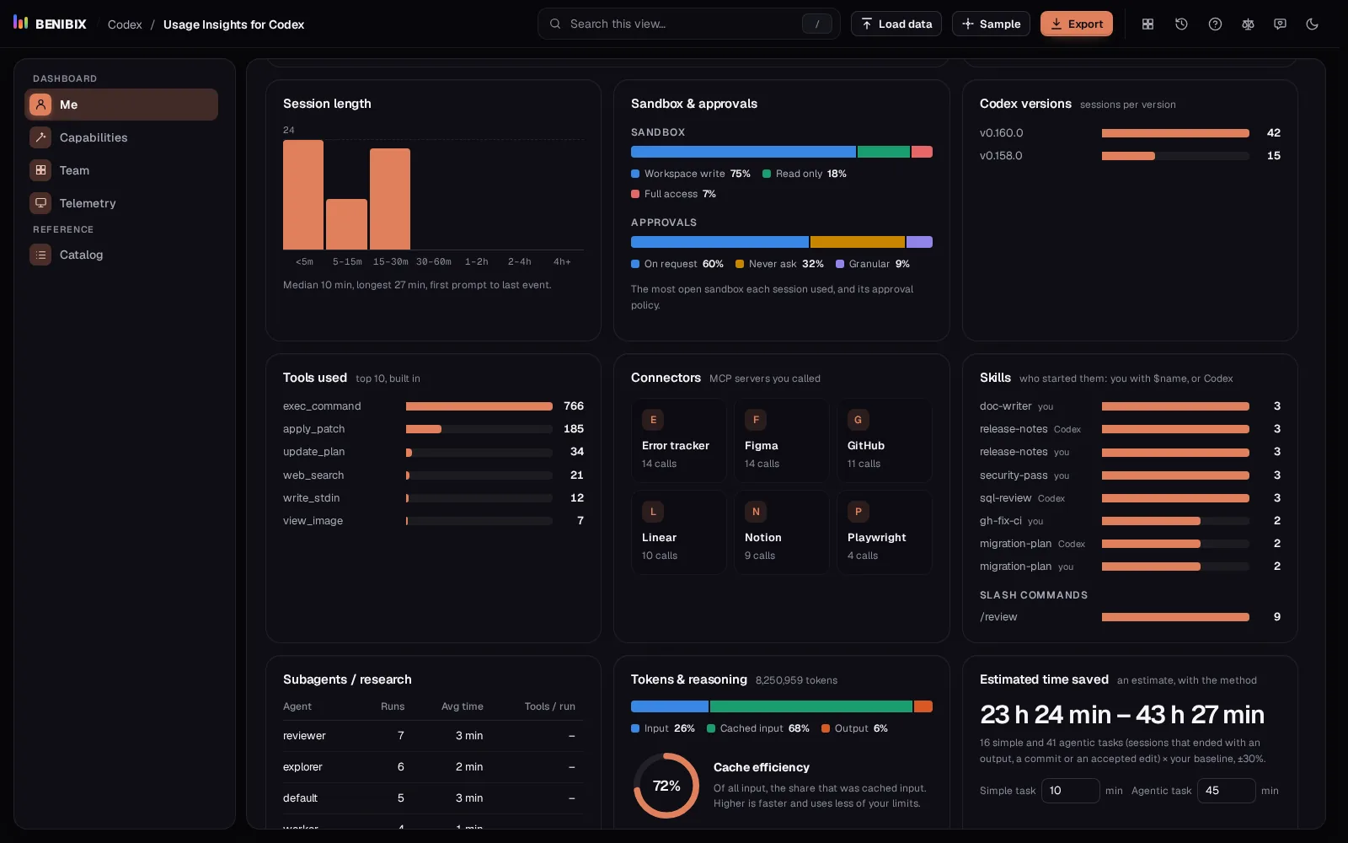
Task: Click the Playwright connector icon
Action: 859,512
